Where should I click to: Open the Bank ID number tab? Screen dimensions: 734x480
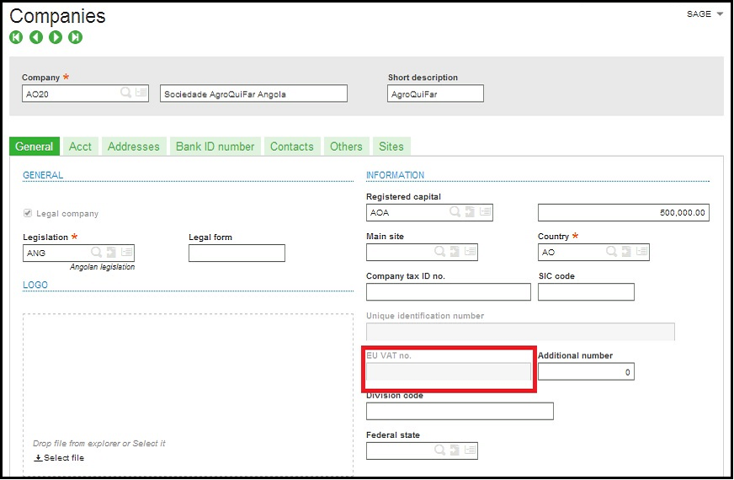[x=215, y=147]
